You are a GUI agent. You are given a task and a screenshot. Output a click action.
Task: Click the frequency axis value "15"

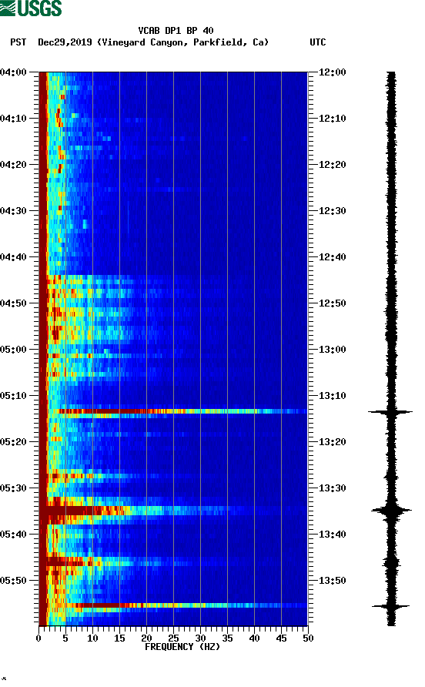pyautogui.click(x=119, y=638)
